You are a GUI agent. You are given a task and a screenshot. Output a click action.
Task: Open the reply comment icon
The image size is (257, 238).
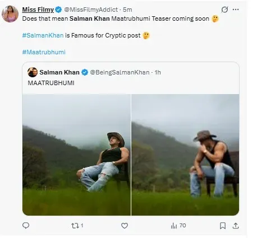point(26,226)
